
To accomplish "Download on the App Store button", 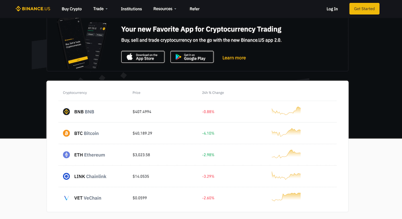I will click(143, 57).
